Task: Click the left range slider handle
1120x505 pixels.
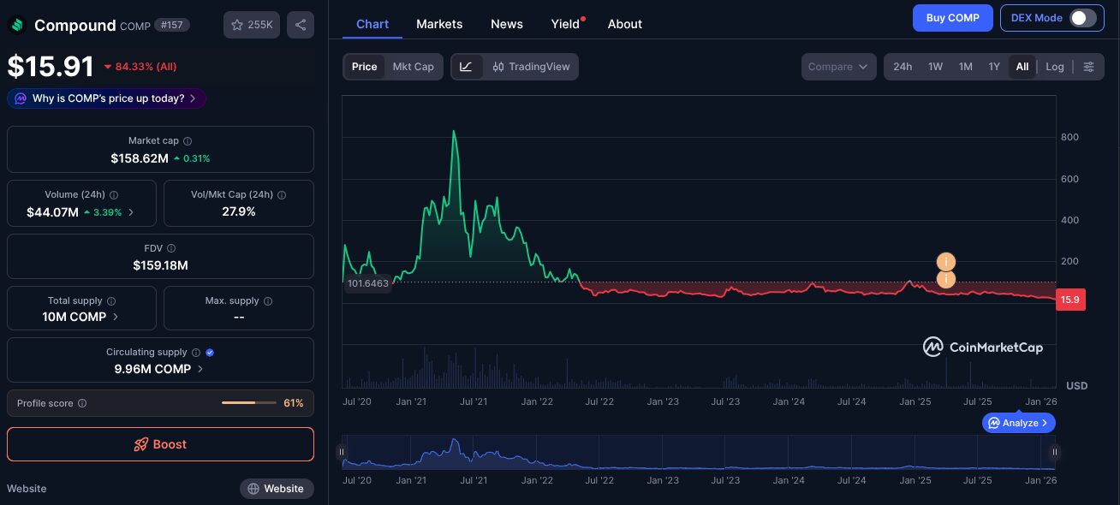Action: (x=342, y=452)
